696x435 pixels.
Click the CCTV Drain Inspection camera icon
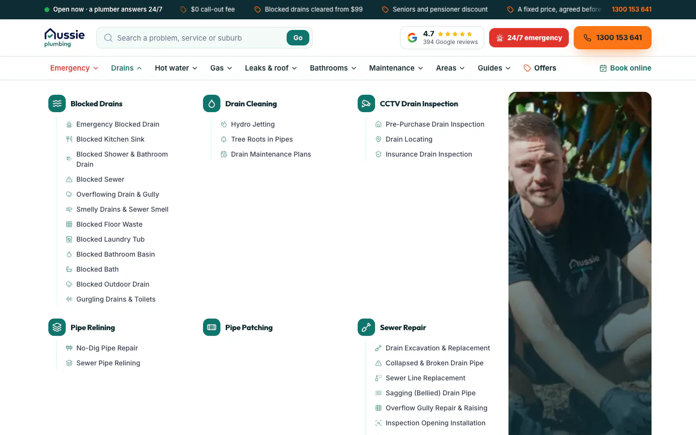[x=366, y=103]
